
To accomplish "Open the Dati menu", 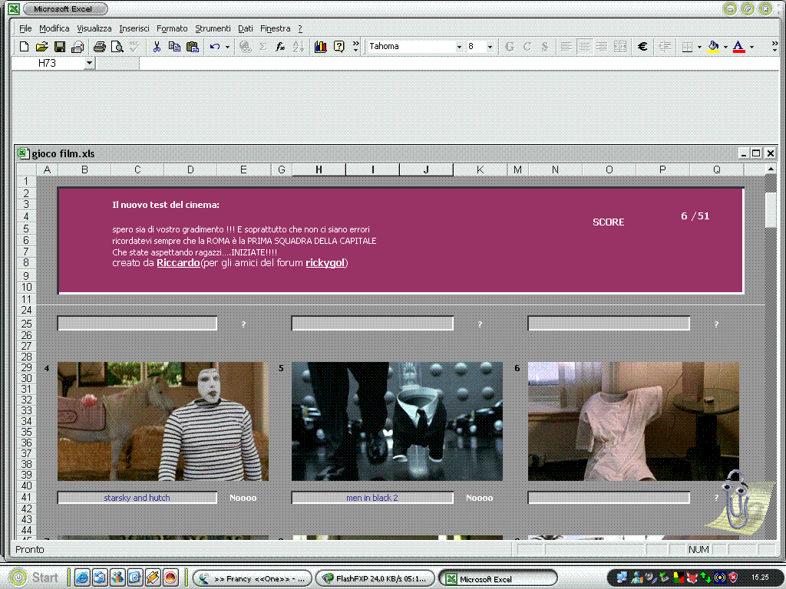I will [246, 28].
